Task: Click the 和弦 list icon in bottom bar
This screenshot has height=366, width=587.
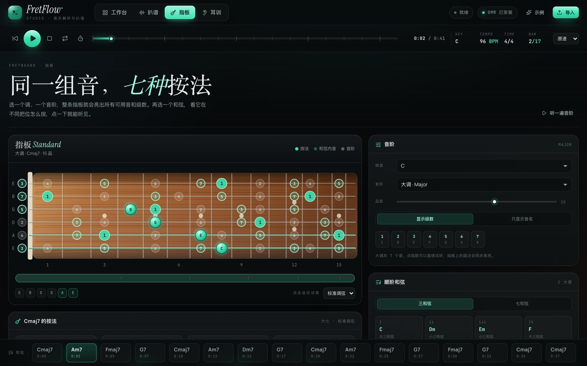Action: point(11,353)
